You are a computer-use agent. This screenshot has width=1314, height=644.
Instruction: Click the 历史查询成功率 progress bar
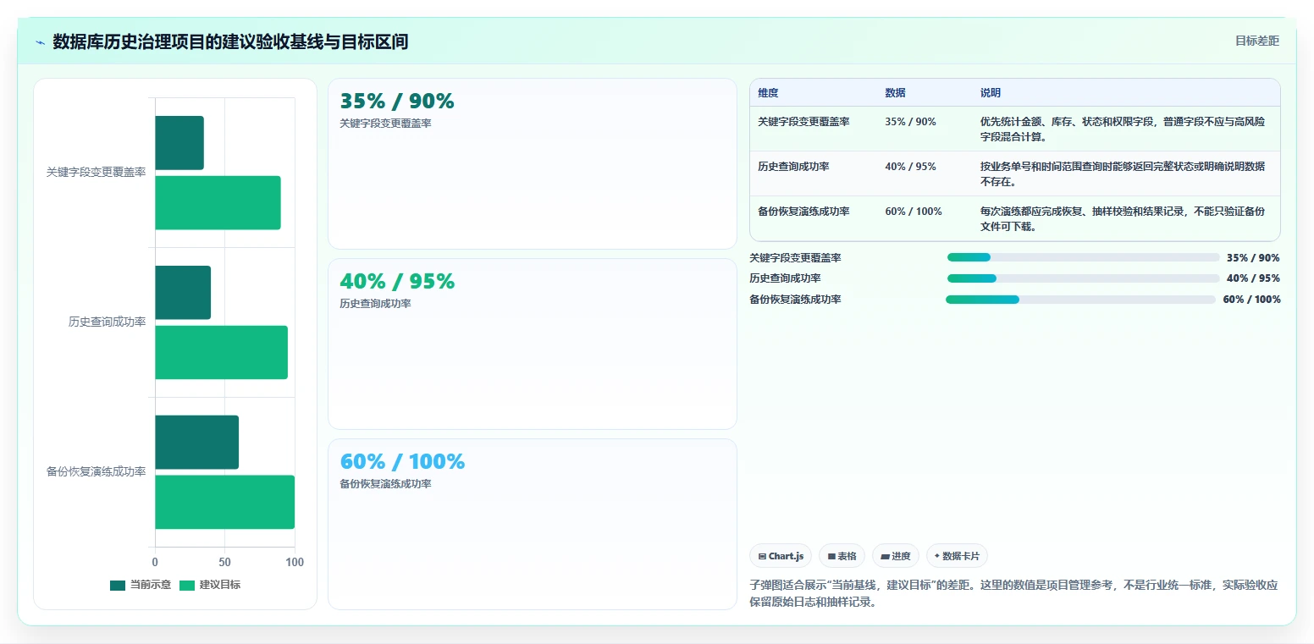(1083, 278)
